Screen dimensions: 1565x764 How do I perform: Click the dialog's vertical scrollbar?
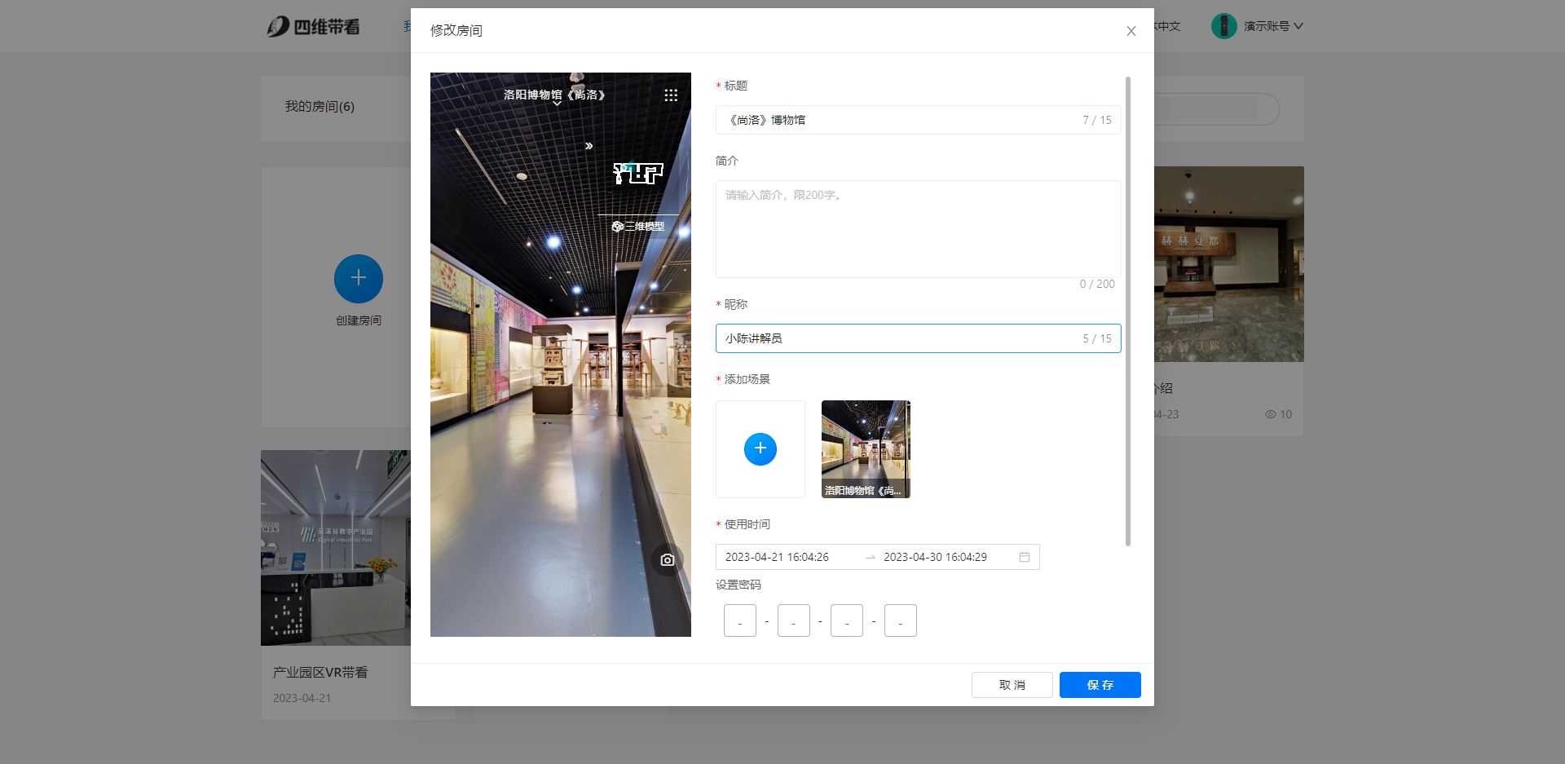(1127, 310)
